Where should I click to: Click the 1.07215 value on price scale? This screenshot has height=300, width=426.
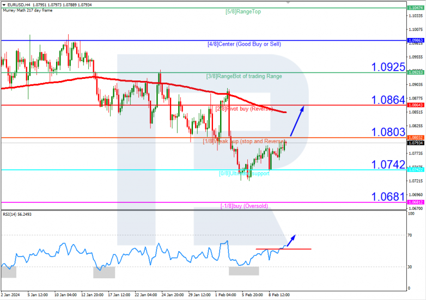click(x=416, y=181)
